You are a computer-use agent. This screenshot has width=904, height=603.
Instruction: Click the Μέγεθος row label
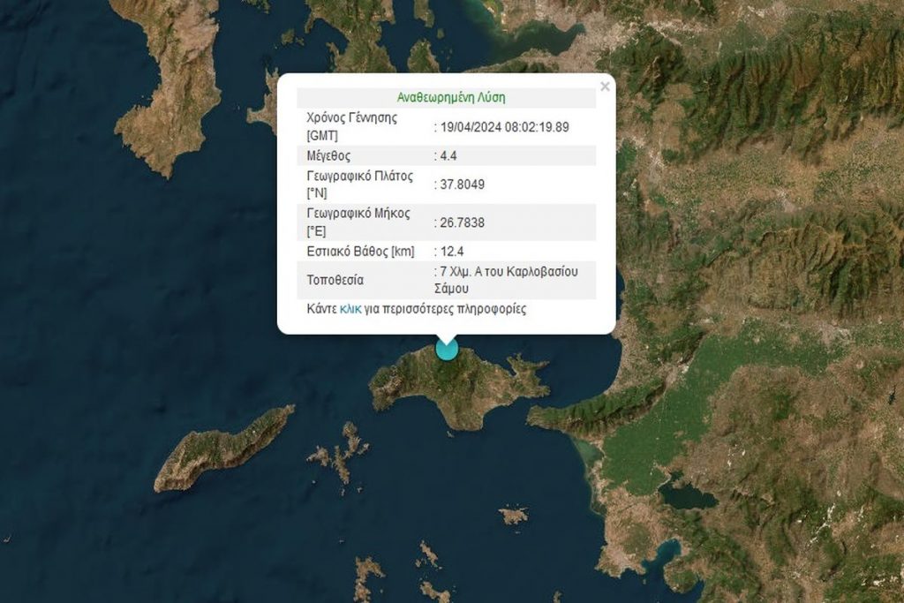point(330,155)
